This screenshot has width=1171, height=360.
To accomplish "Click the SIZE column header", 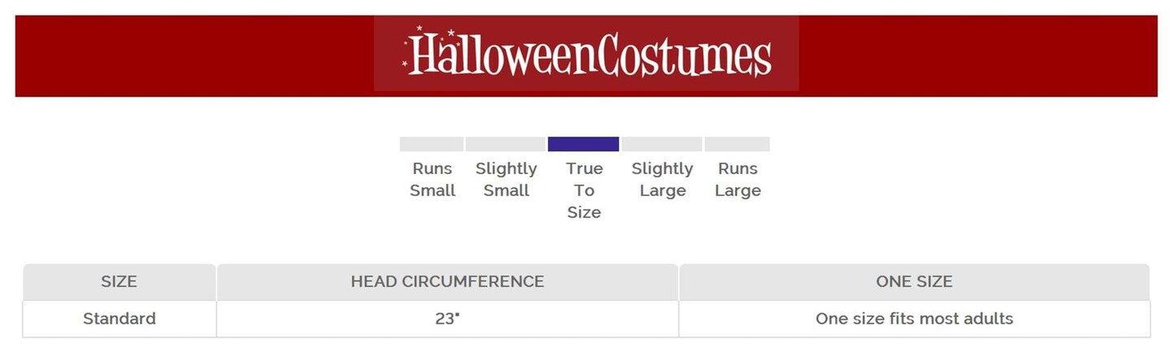I will 119,282.
